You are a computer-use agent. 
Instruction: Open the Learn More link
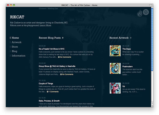[x=45, y=25]
